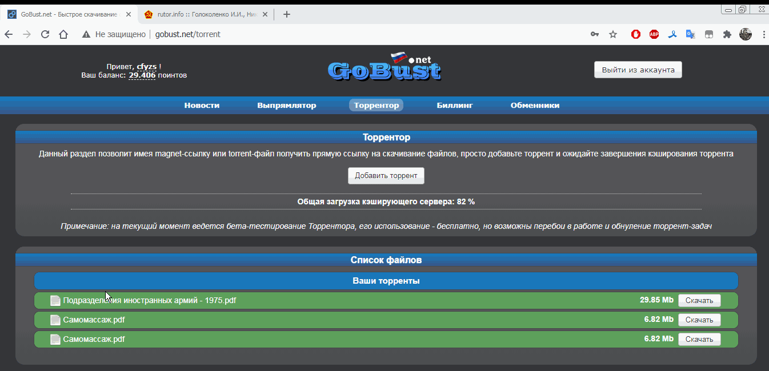Click the 29.85 Mb size value
The image size is (769, 371).
656,300
